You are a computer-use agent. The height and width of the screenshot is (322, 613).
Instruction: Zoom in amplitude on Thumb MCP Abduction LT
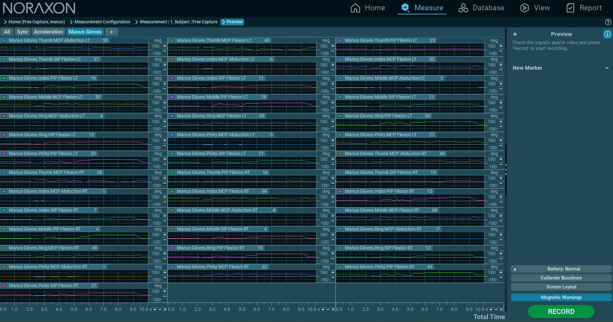pyautogui.click(x=165, y=46)
